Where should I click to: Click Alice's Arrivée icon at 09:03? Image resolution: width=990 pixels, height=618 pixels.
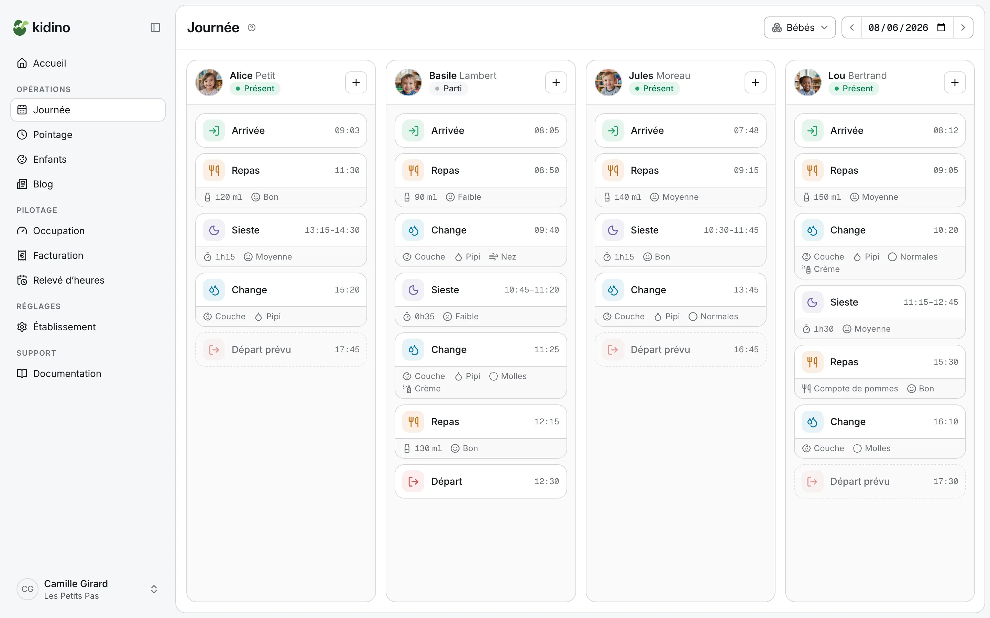pos(214,130)
